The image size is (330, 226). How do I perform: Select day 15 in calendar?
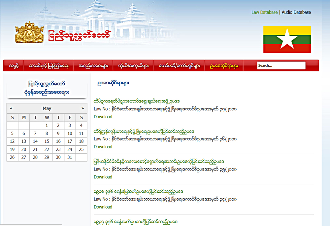(47, 141)
